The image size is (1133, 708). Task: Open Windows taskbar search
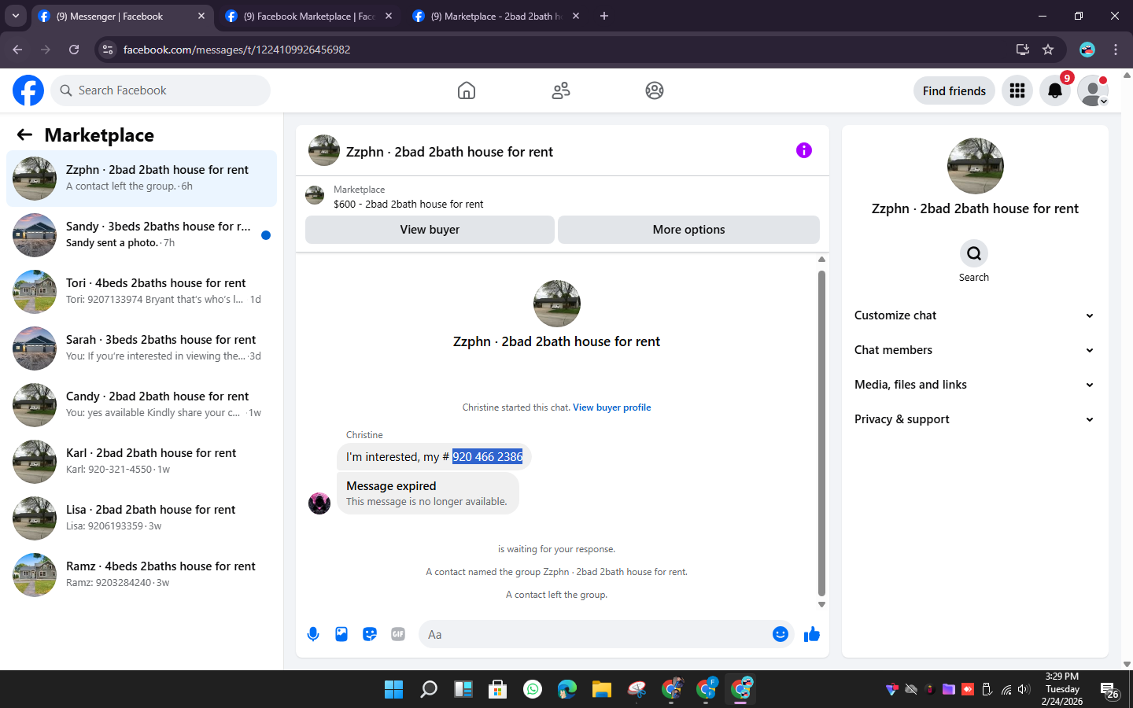428,689
